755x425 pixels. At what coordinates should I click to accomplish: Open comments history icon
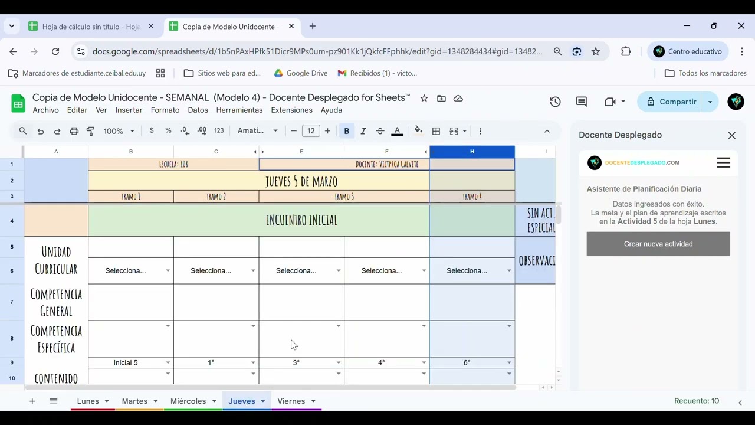pyautogui.click(x=582, y=102)
